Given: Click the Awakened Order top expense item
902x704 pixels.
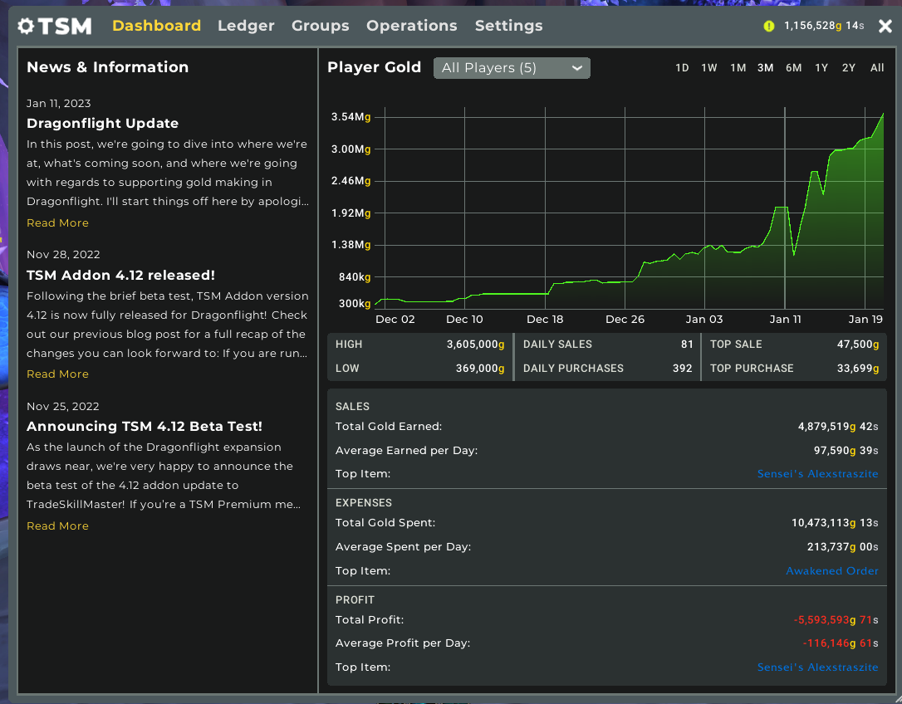Looking at the screenshot, I should click(x=832, y=571).
